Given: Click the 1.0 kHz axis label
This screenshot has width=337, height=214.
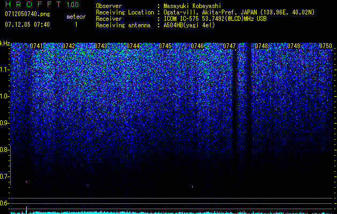Looking at the screenshot, I should click(5, 97).
